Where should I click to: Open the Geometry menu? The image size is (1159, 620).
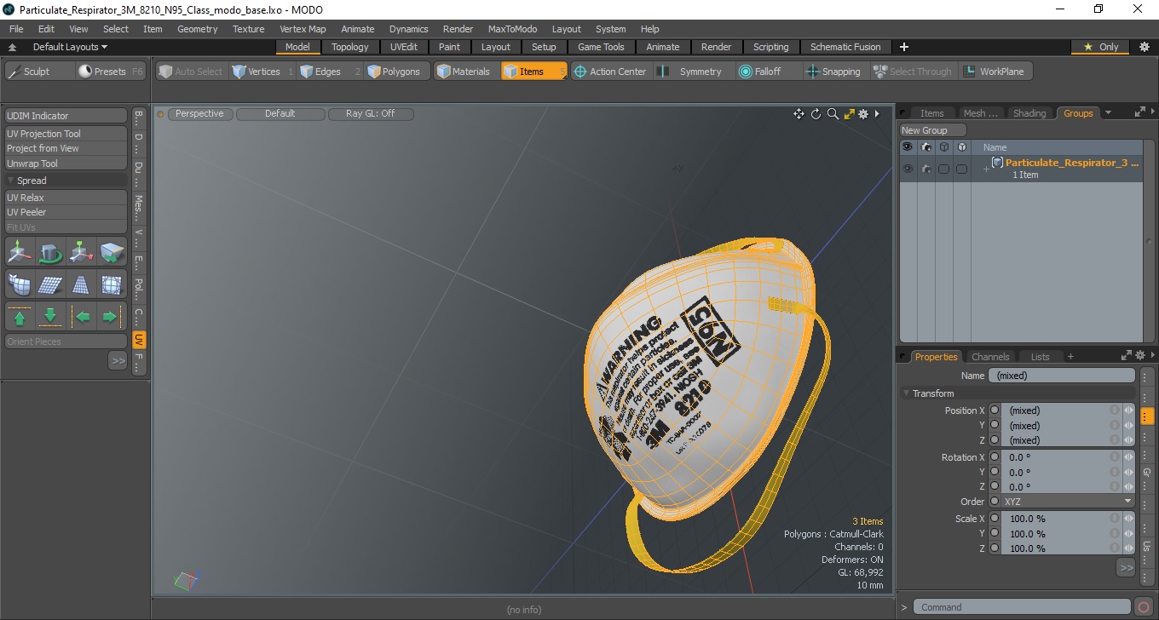coord(197,29)
